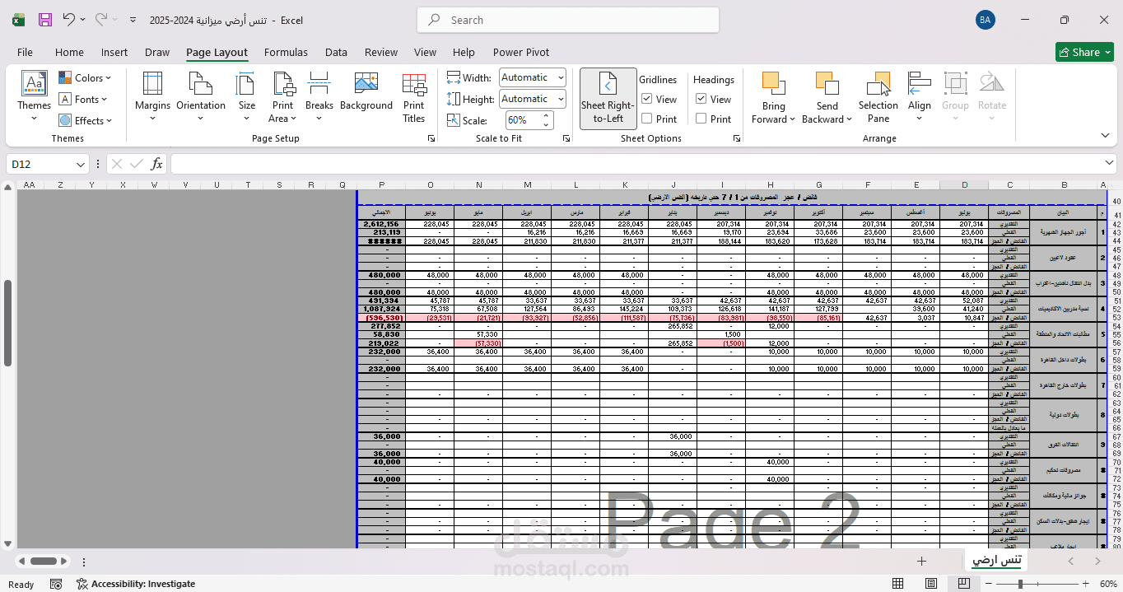Click the macro recording status icon

55,584
